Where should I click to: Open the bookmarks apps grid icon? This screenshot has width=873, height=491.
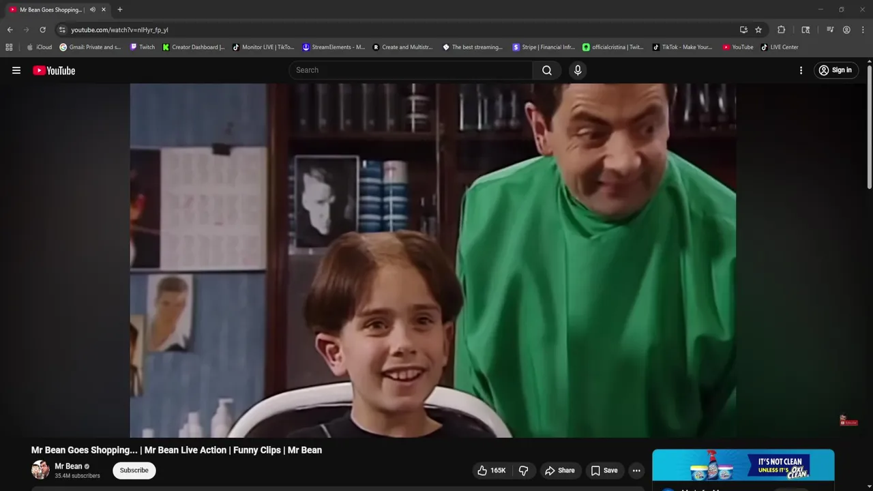(9, 47)
